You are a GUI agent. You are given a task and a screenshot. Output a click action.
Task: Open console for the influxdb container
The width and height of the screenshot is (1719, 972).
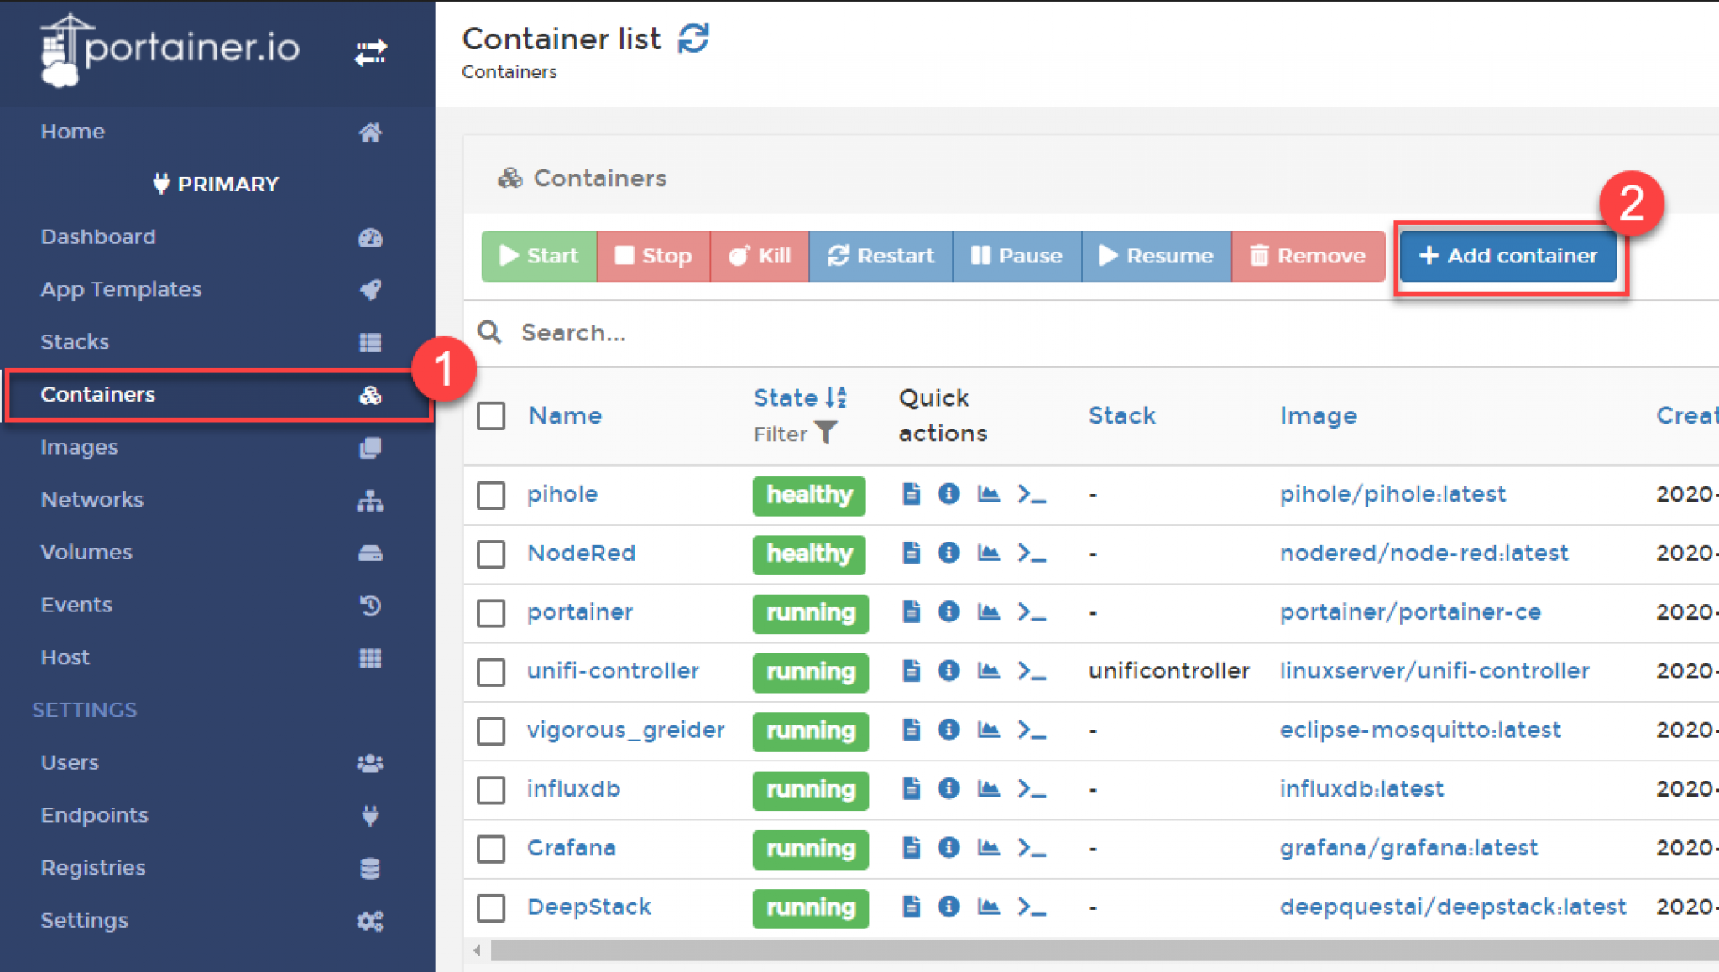(1032, 789)
